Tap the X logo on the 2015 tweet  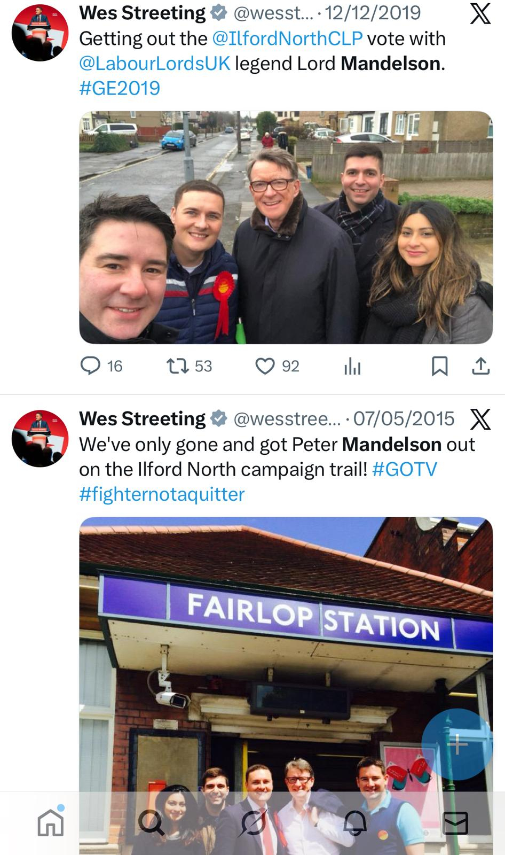[x=480, y=419]
